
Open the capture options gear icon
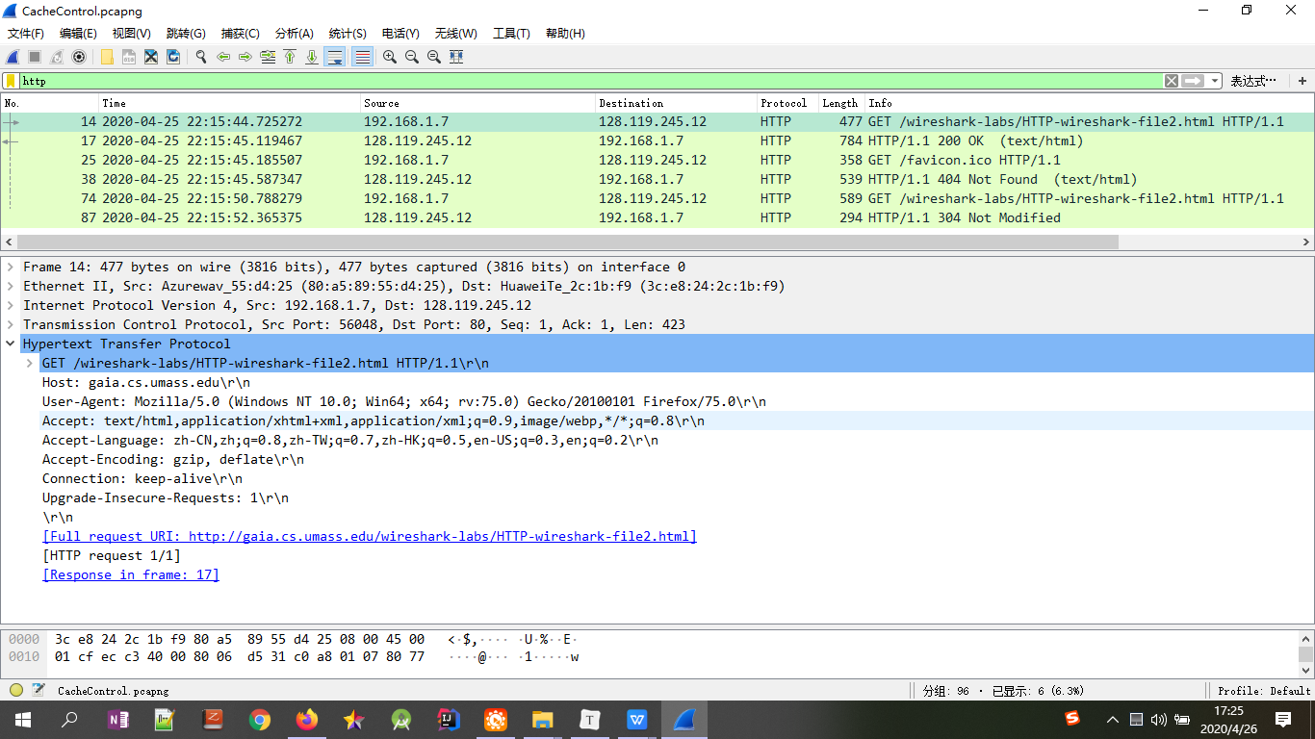(x=78, y=57)
